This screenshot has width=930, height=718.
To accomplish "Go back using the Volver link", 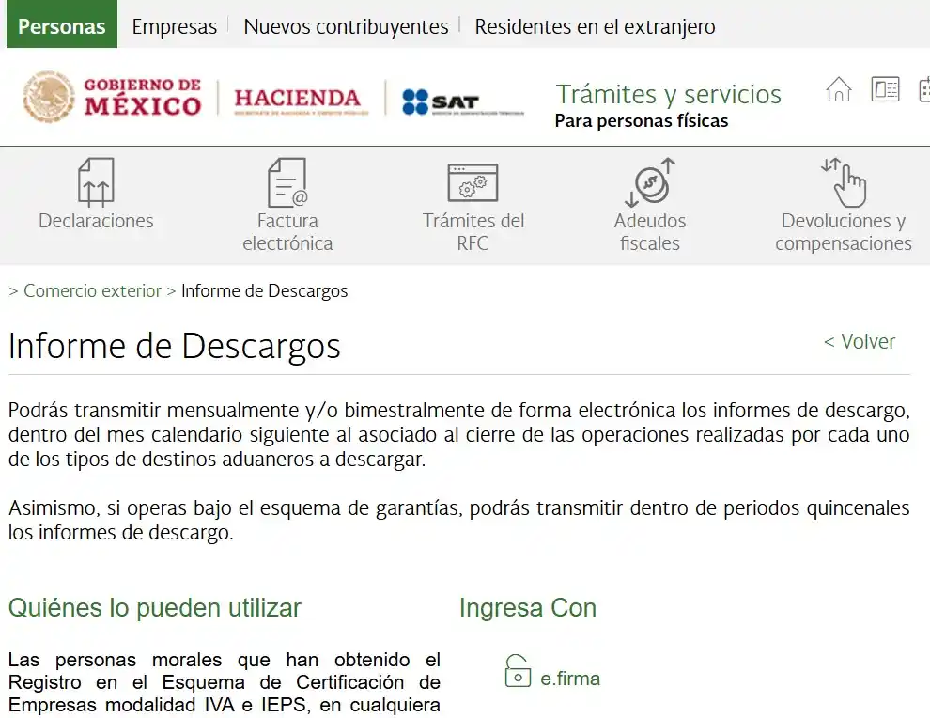I will pos(860,342).
